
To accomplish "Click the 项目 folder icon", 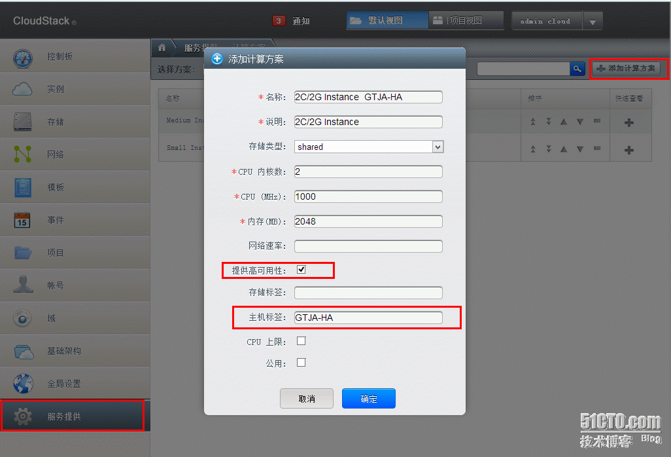I will (23, 253).
